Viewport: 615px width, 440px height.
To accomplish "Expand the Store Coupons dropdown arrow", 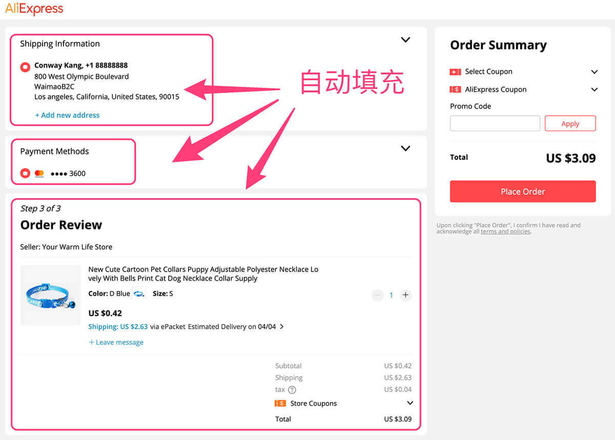I will [410, 403].
